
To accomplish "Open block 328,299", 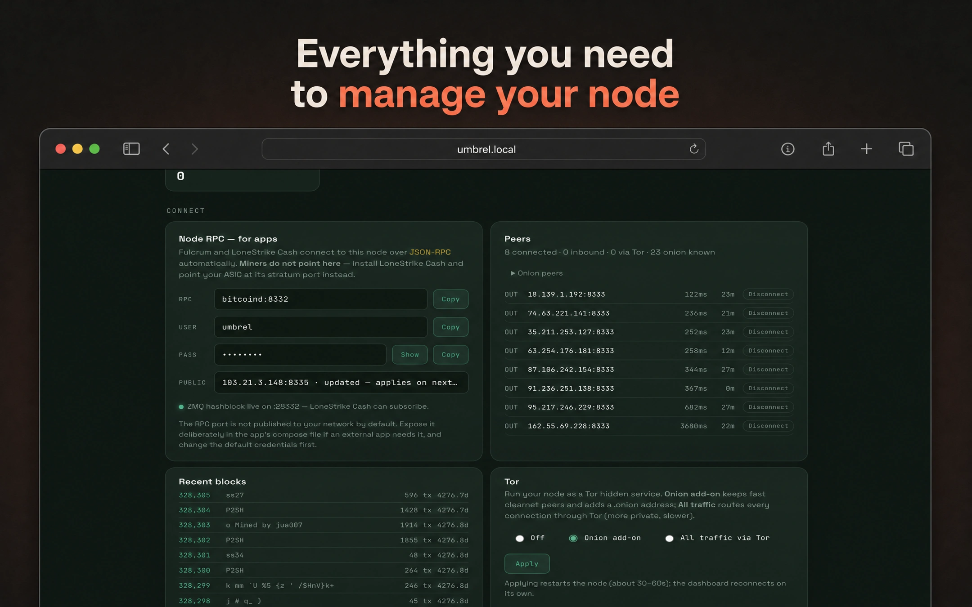I will tap(323, 585).
